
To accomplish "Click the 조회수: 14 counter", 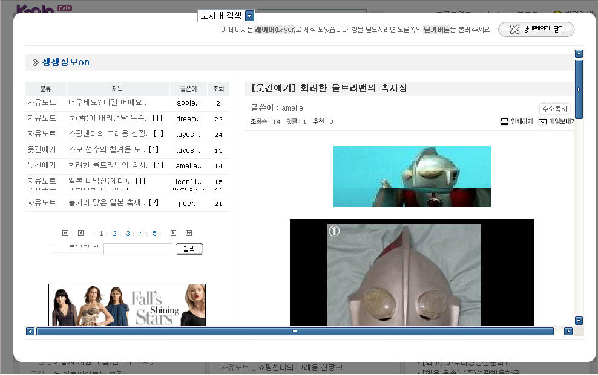I will (266, 122).
